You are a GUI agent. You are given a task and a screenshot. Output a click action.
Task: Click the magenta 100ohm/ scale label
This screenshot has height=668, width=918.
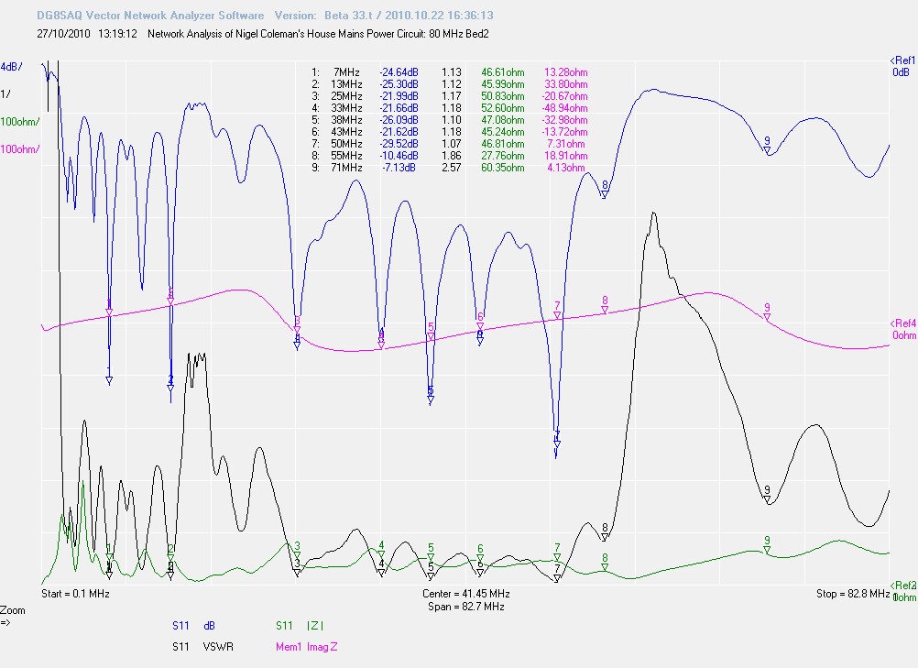tap(20, 149)
